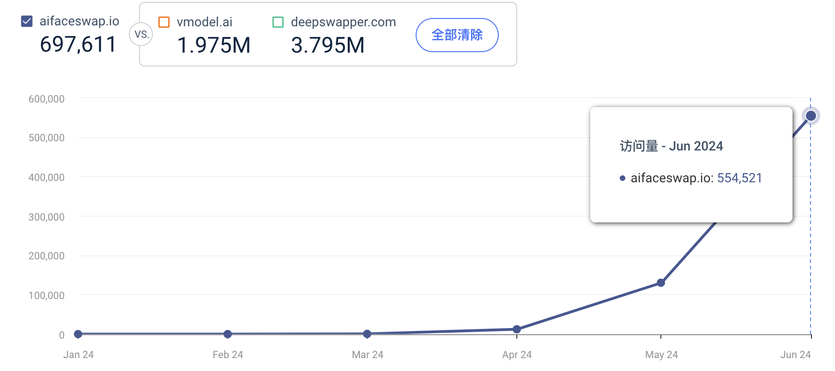Click the tooltip title 访问量 - Jun 2024
Image resolution: width=835 pixels, height=371 pixels.
(671, 146)
